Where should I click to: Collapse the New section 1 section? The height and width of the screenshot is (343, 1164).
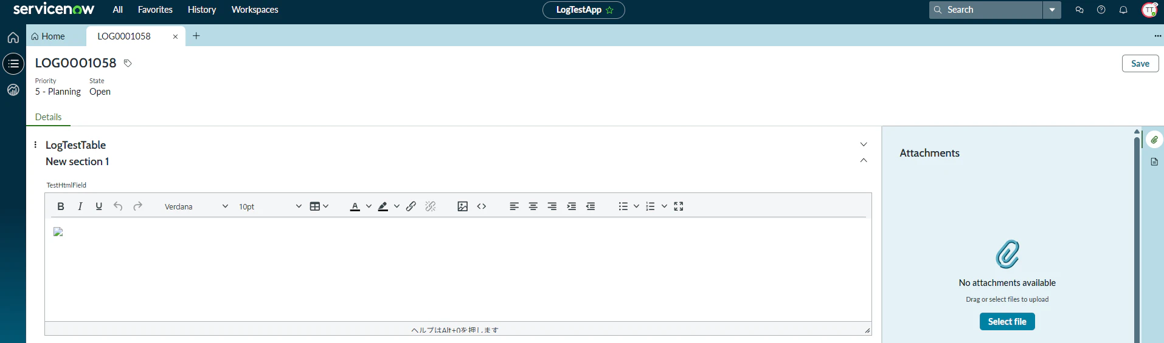coord(864,160)
